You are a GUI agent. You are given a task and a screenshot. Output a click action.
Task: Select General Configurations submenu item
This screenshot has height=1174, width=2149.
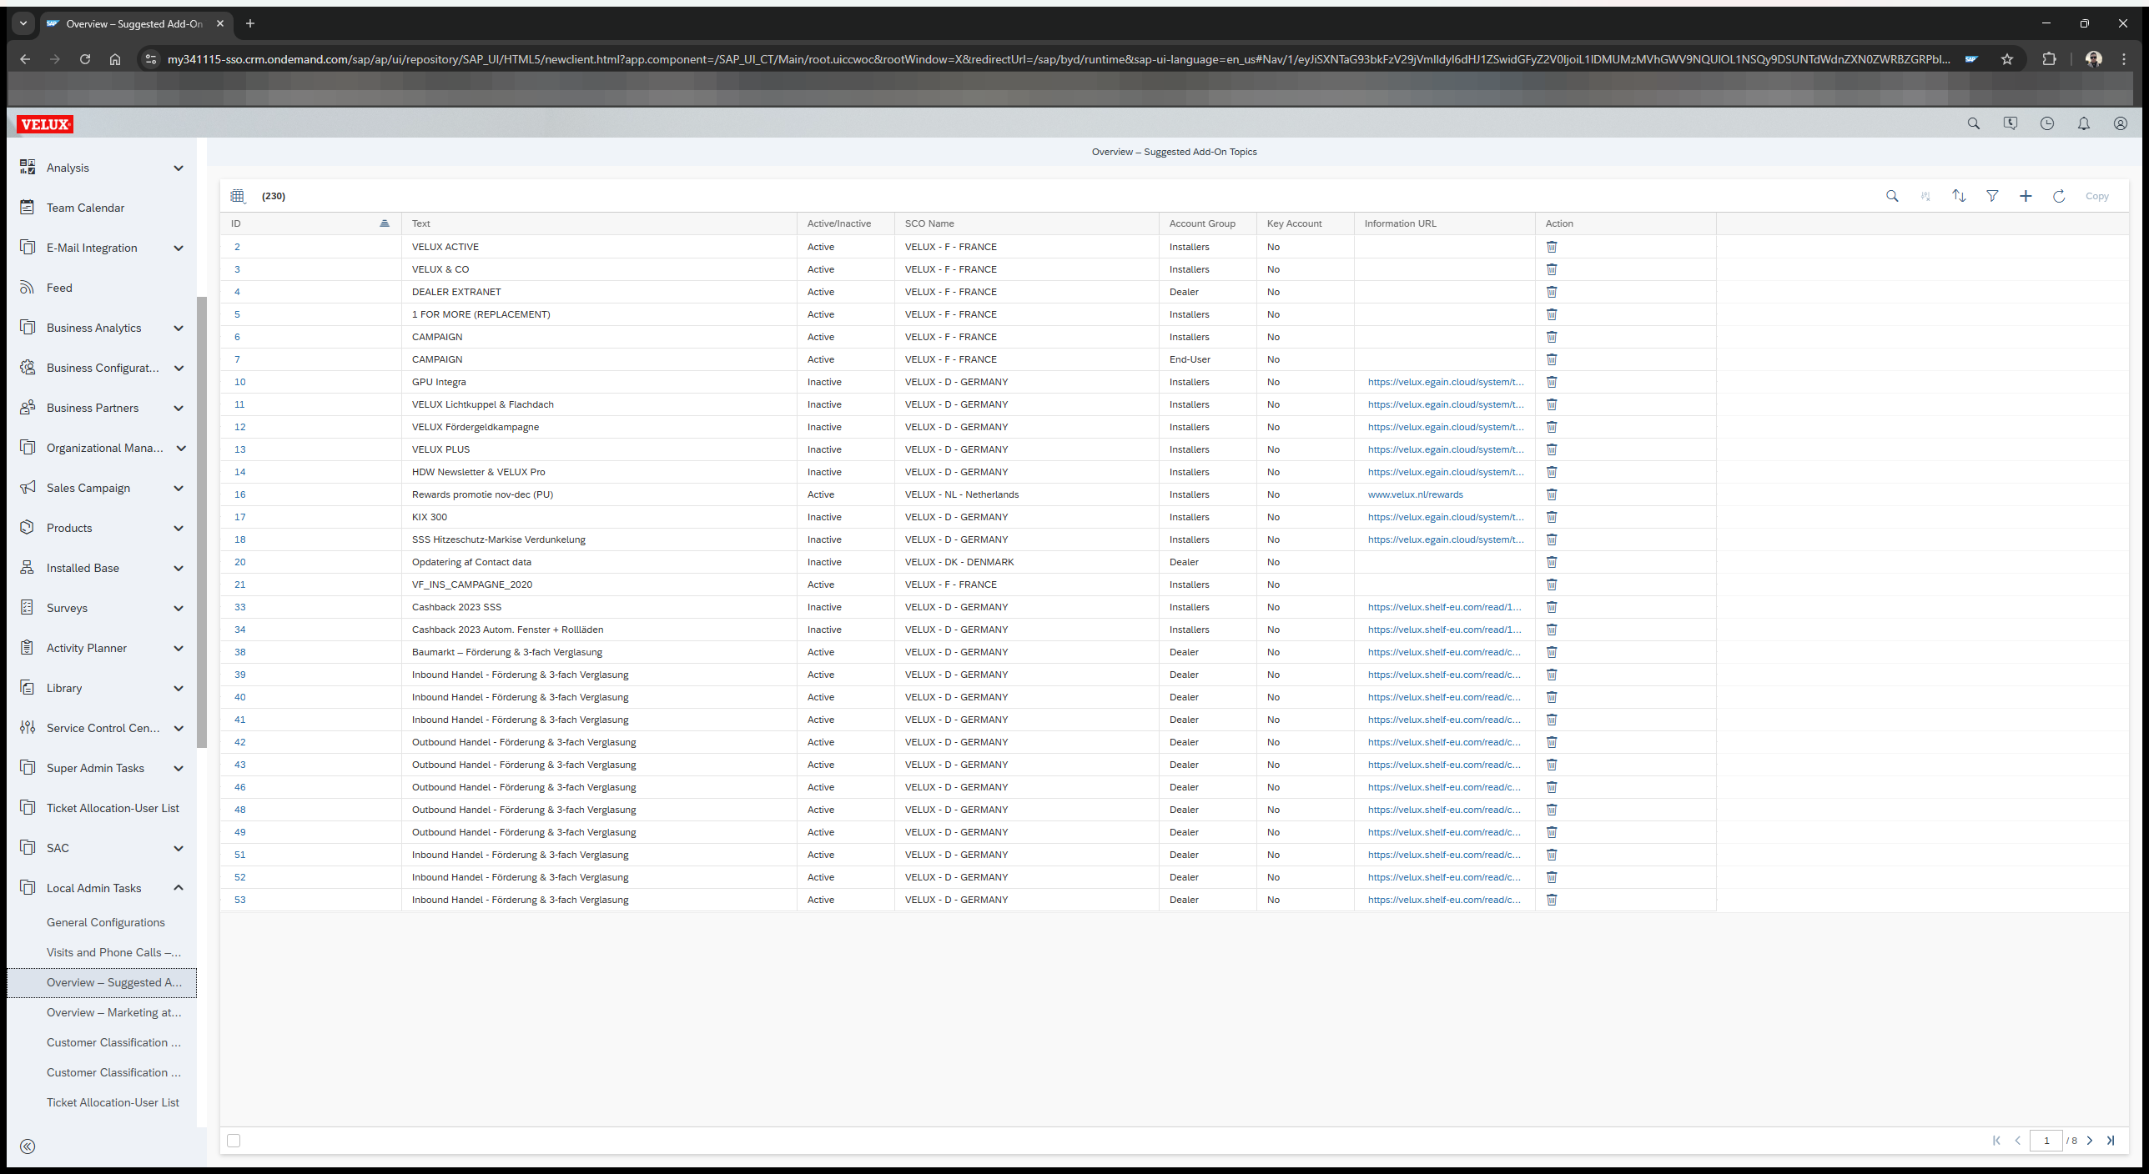point(106,922)
